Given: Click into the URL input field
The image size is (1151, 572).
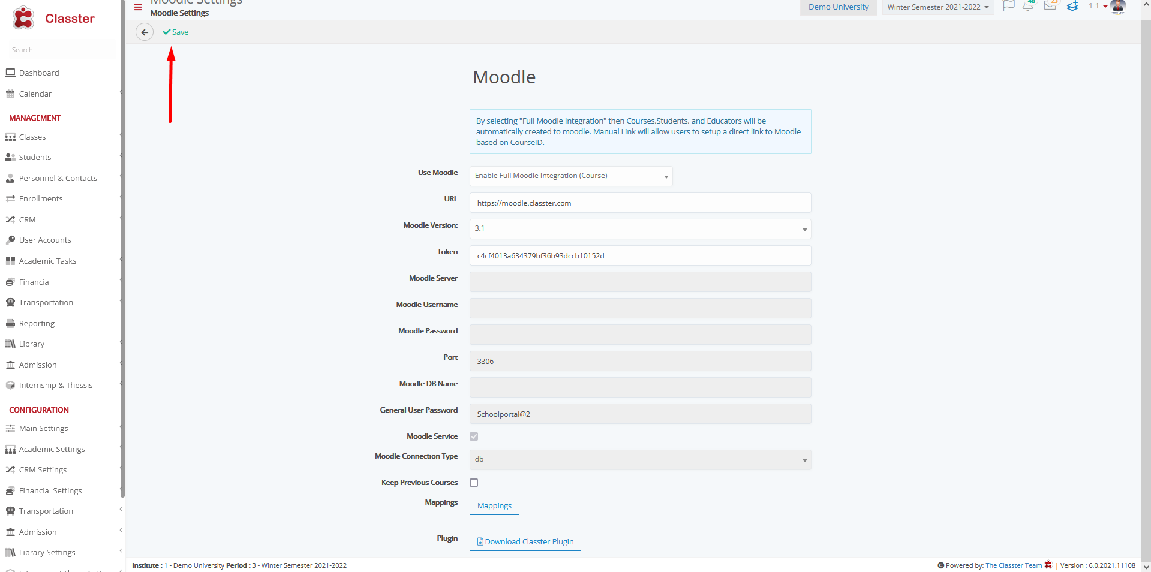Looking at the screenshot, I should [640, 203].
